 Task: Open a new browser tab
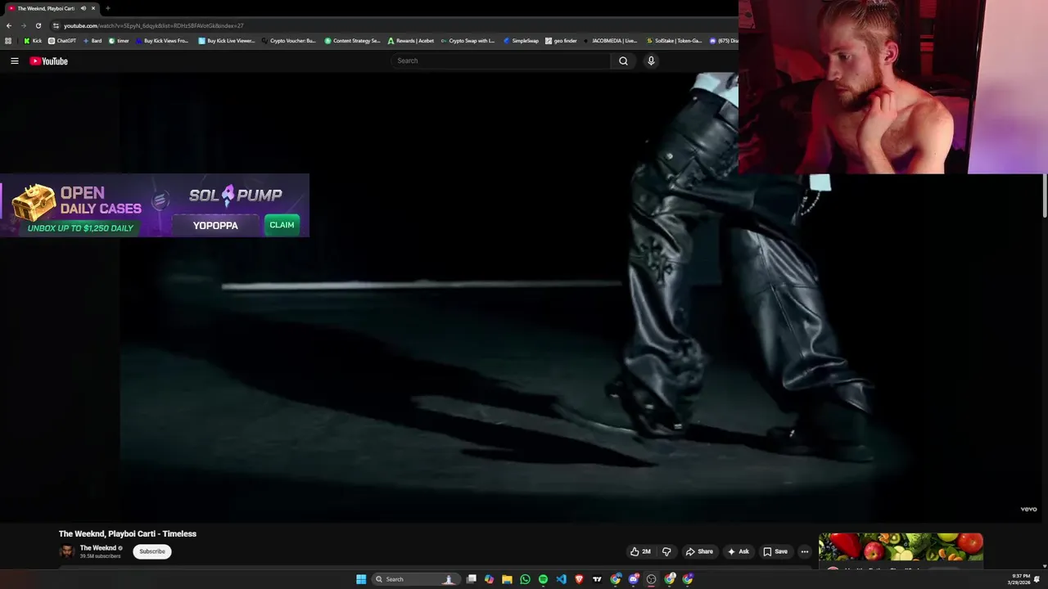pos(107,8)
